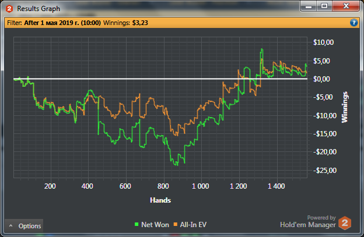Click the filter text After 1 мая 2019
364x237 pixels.
[x=62, y=23]
